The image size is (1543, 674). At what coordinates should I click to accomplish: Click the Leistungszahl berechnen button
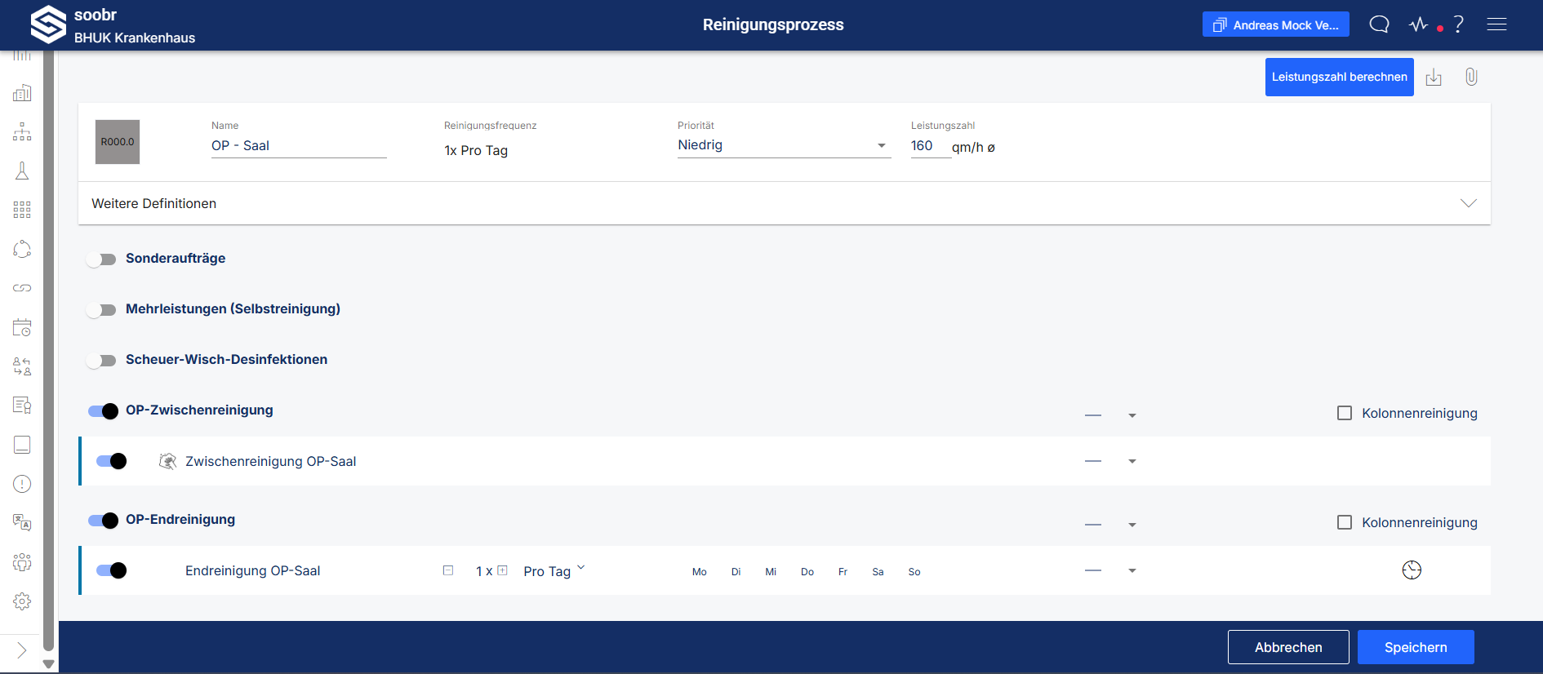pos(1340,77)
